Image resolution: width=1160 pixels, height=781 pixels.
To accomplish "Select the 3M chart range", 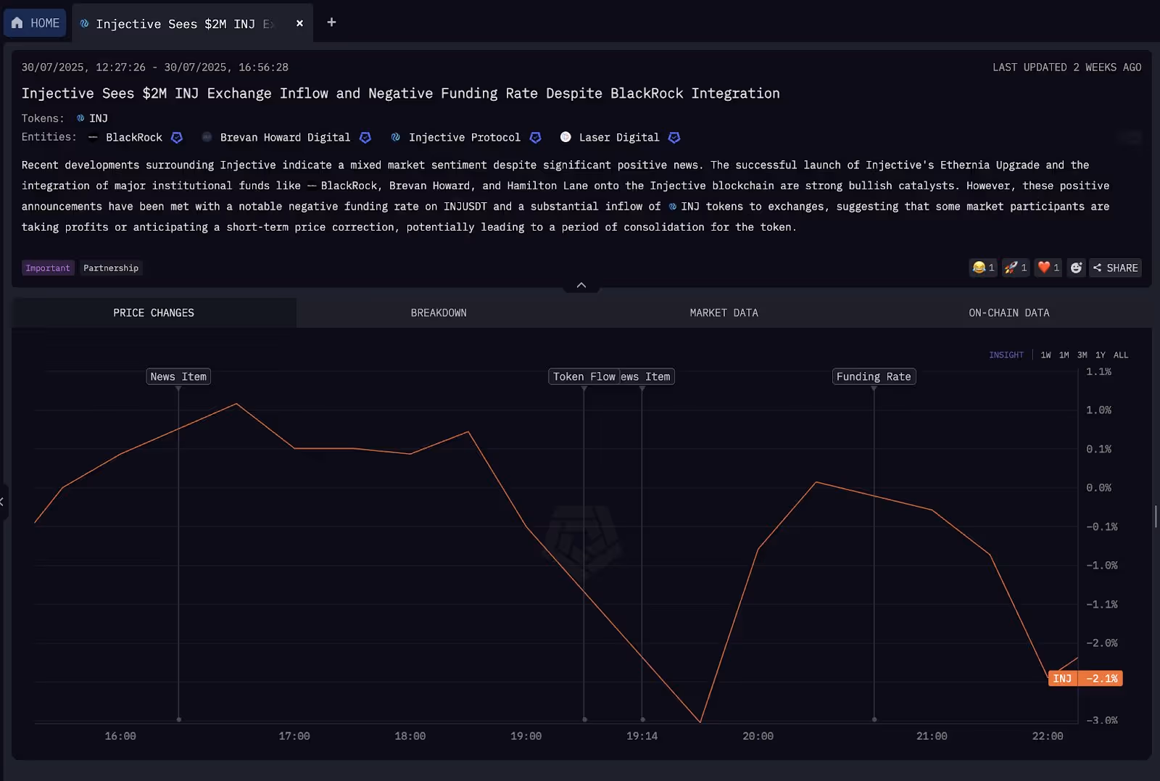I will coord(1082,355).
